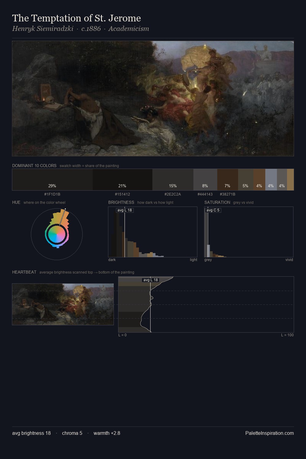This screenshot has height=459, width=306.
Task: Click the hex code #38271B text
Action: (228, 194)
